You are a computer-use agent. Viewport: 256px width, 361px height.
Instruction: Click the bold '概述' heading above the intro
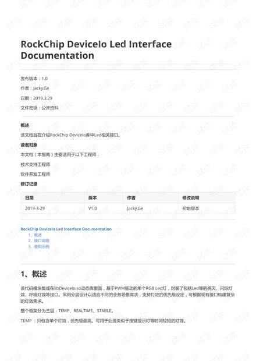[x=25, y=125]
